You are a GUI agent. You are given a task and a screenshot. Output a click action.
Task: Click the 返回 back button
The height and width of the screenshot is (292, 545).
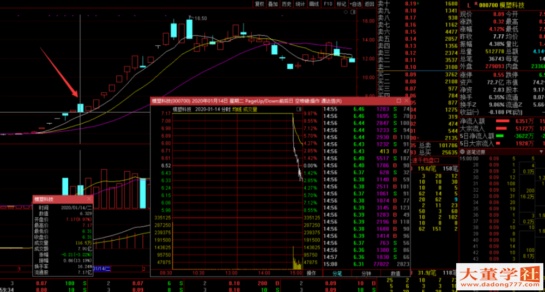pos(370,4)
